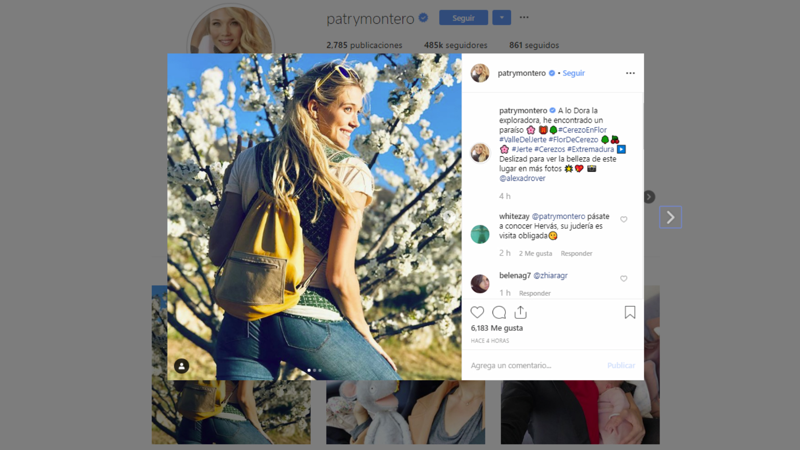Like belenag7's comment heart
The height and width of the screenshot is (450, 800).
pyautogui.click(x=624, y=279)
